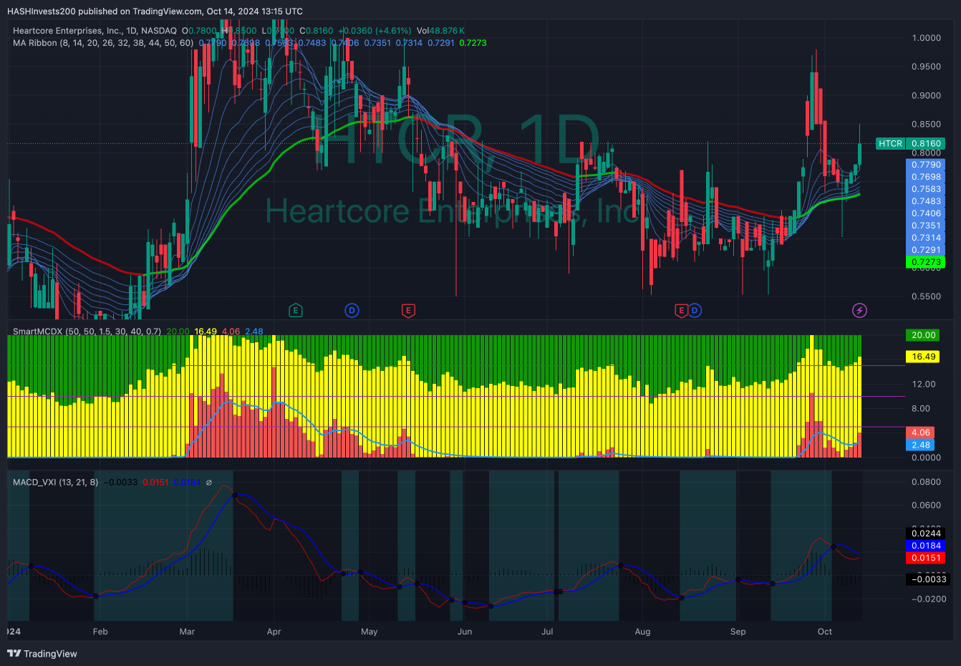Click the blue 2.48 label on SmartMCDX scale
The image size is (961, 666).
(x=921, y=445)
